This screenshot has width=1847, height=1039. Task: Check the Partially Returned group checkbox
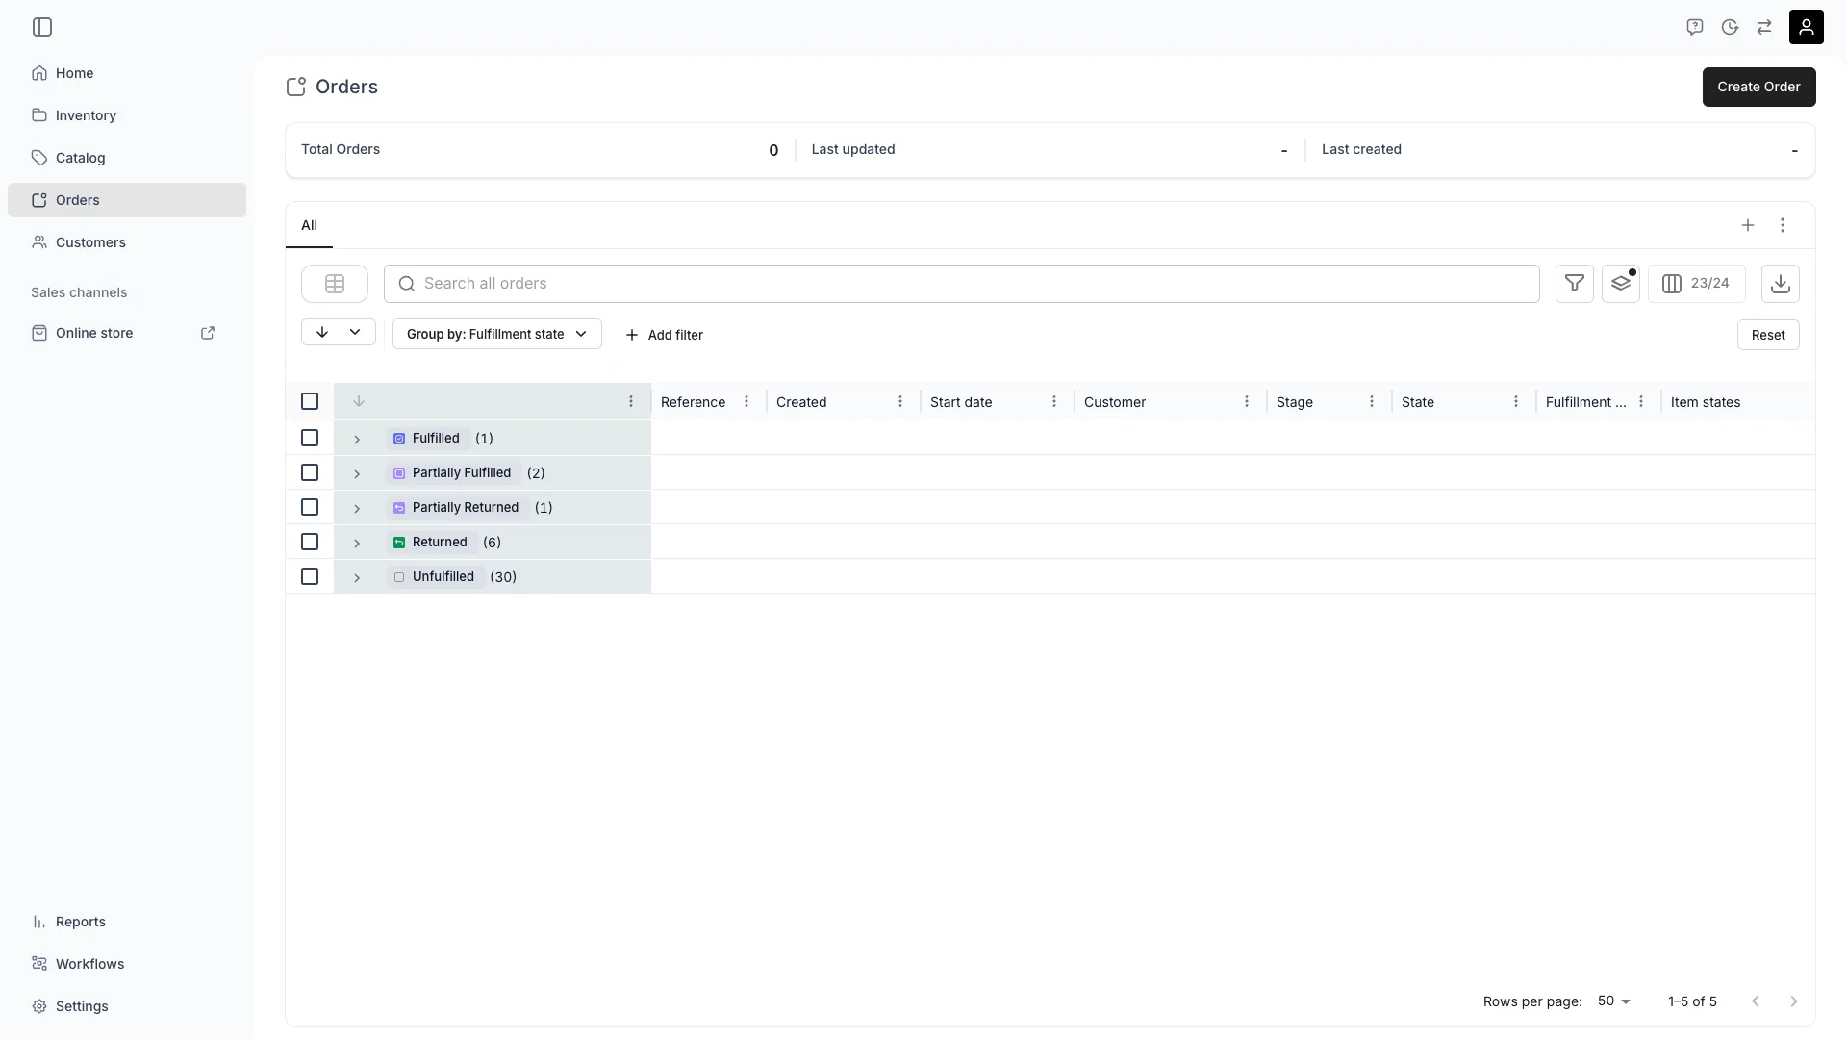click(310, 507)
